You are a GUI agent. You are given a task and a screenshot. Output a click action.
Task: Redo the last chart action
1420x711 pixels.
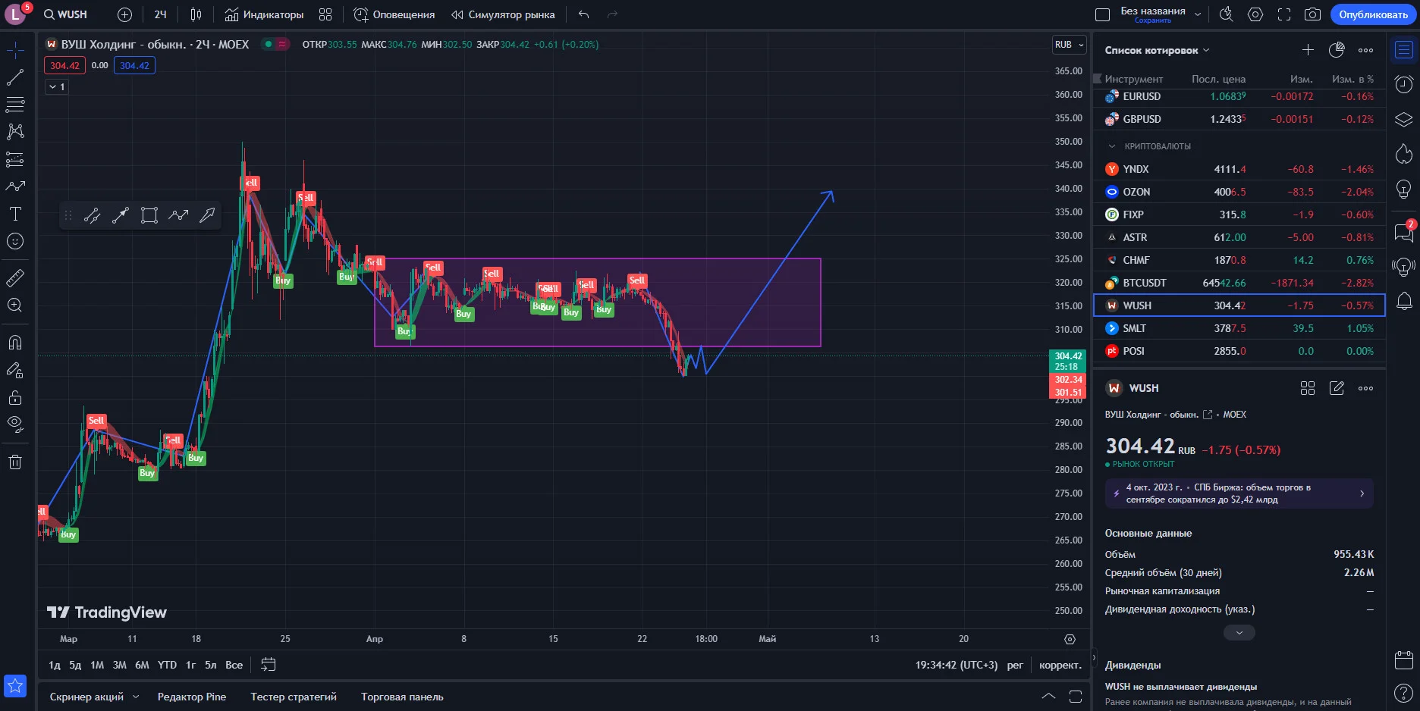(612, 14)
